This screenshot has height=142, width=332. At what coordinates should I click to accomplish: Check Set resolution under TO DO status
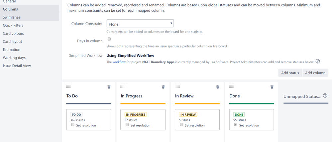coord(73,125)
